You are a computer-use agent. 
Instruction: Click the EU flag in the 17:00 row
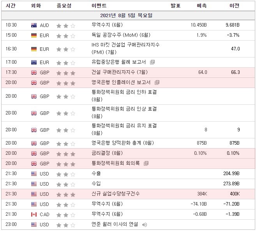[x=34, y=62]
